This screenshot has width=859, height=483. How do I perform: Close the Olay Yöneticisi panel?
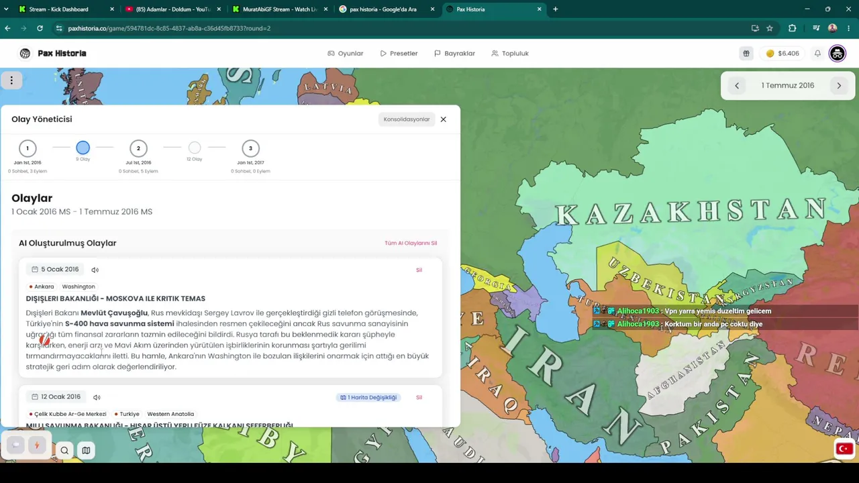point(443,119)
